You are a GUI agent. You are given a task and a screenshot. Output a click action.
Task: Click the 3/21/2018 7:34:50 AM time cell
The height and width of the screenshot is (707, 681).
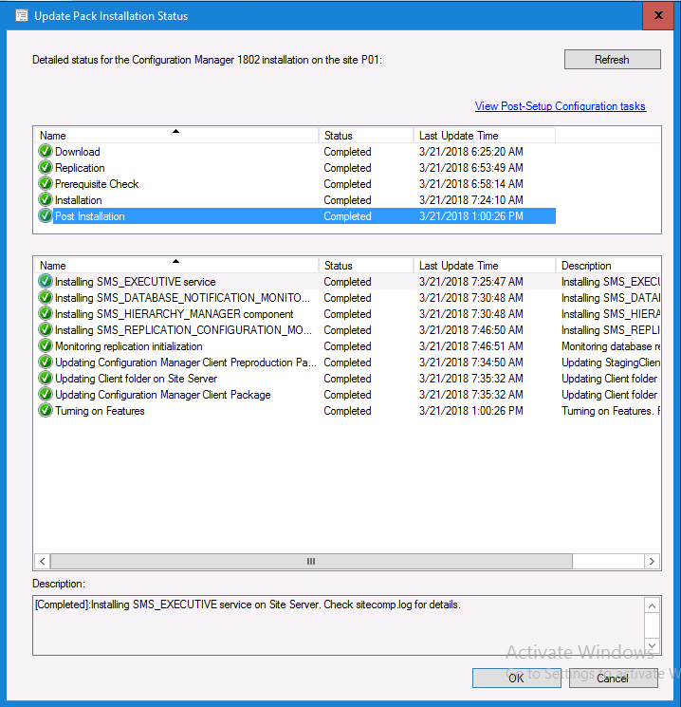coord(471,363)
